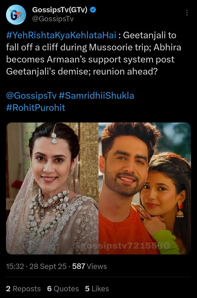Click the 15:32 timestamp
This screenshot has width=197, height=298.
[15, 266]
